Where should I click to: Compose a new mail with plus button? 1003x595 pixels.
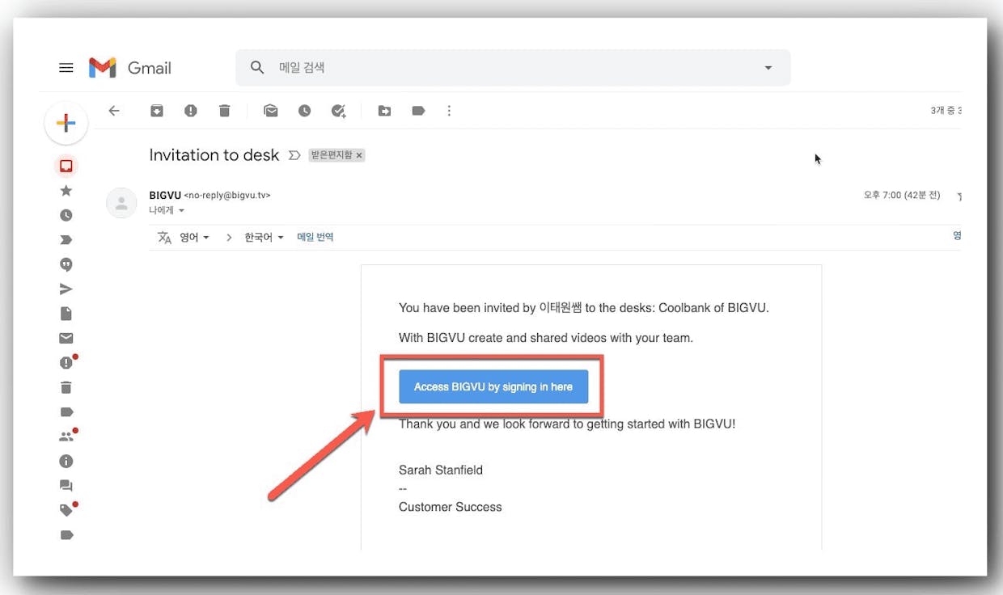66,123
